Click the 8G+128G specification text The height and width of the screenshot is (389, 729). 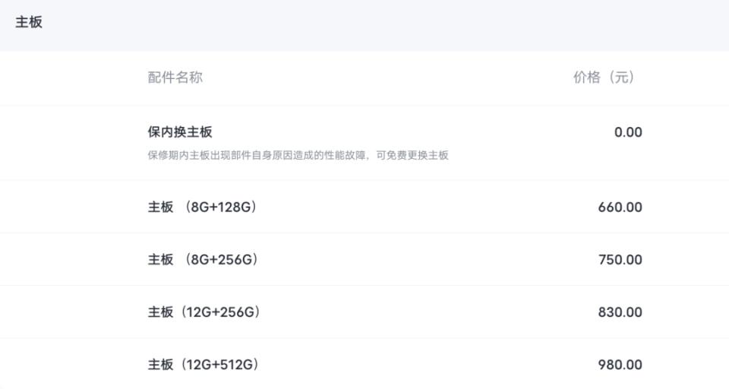(221, 207)
